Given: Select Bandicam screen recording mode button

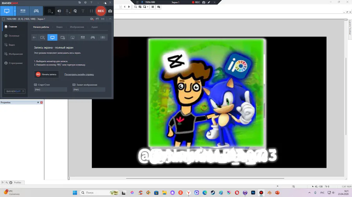Looking at the screenshot, I should (7, 11).
